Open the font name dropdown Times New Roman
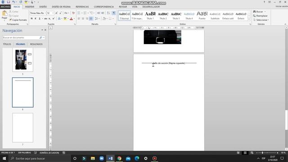 (x=45, y=13)
